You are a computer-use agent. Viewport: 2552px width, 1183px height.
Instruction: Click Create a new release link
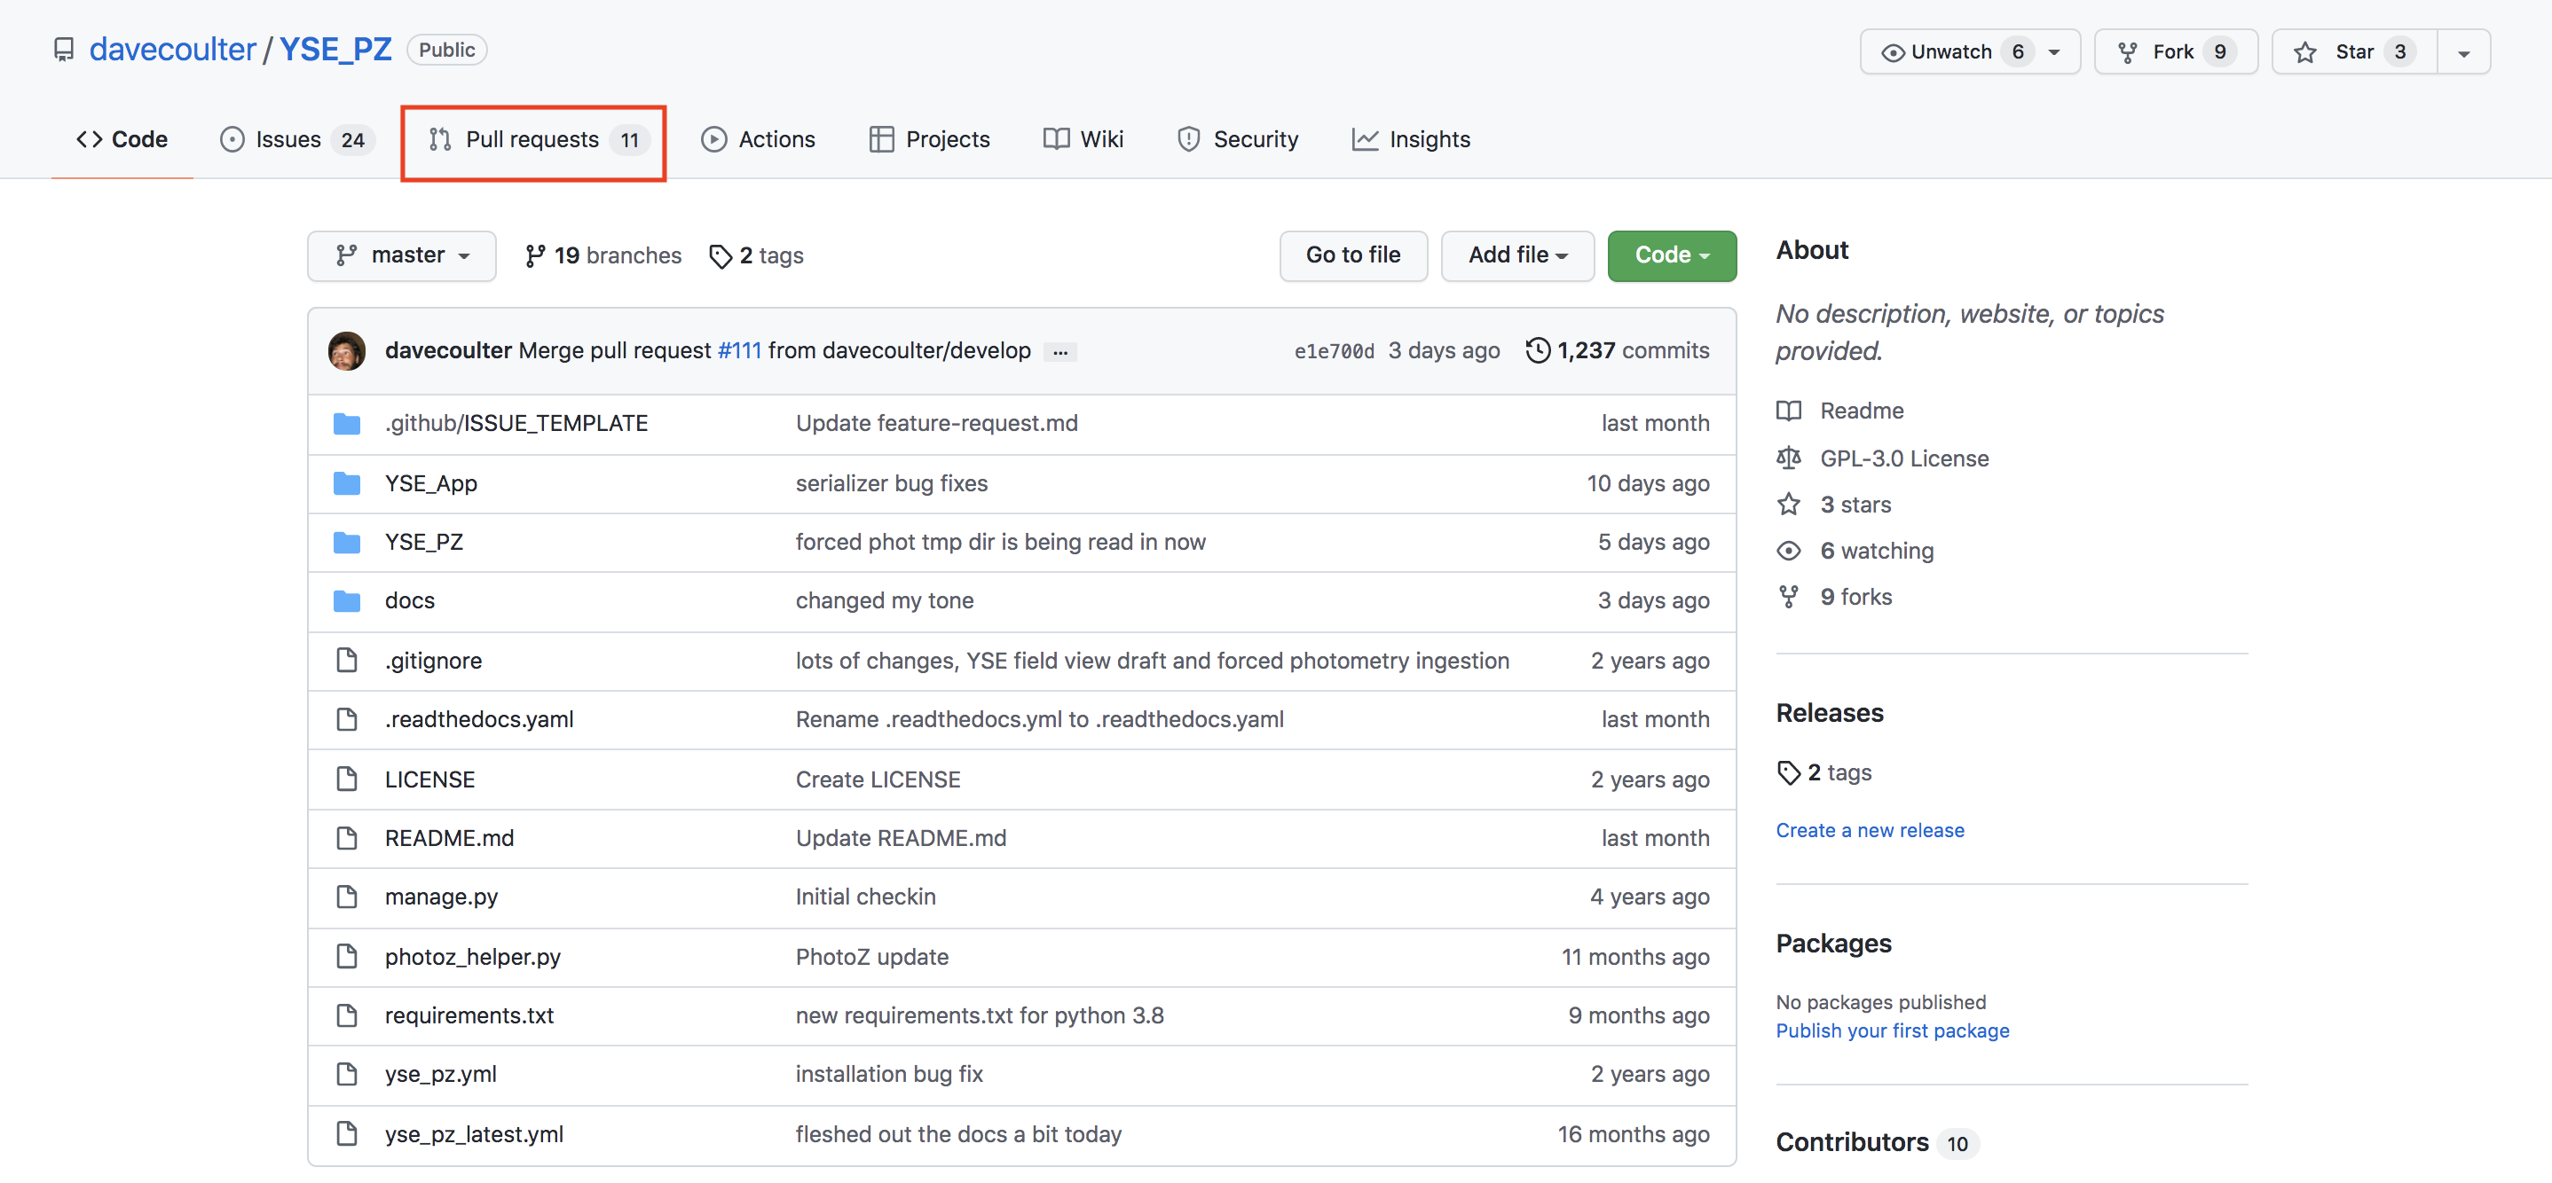[1870, 831]
